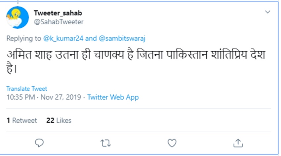Reply to the tweet via speech bubble icon
The height and width of the screenshot is (156, 281).
pos(39,143)
